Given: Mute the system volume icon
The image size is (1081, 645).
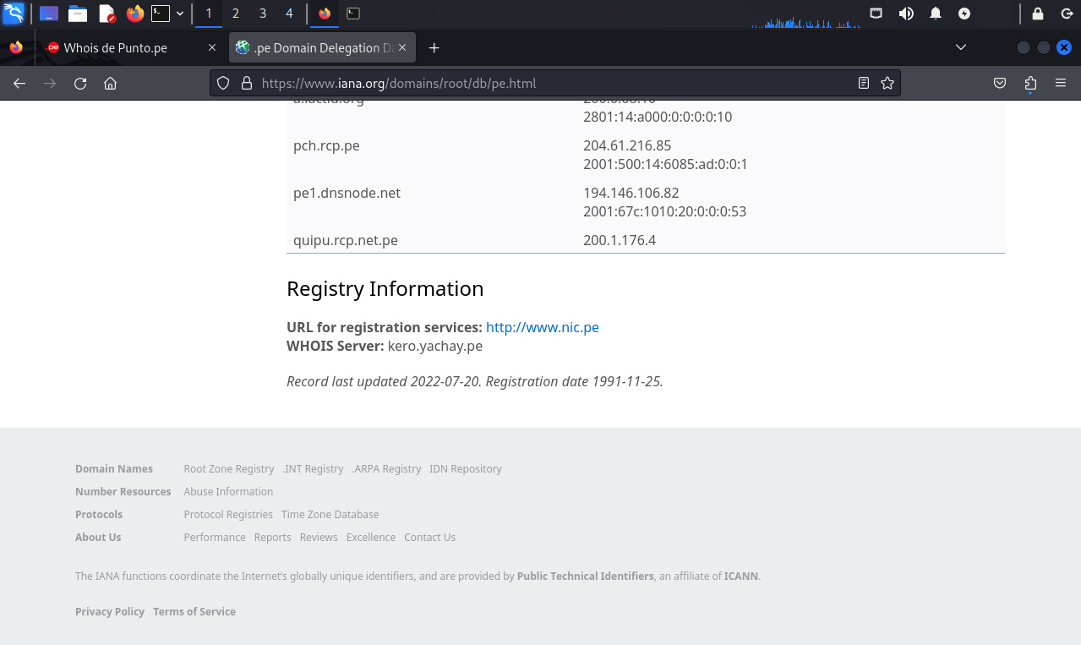Looking at the screenshot, I should (x=906, y=14).
